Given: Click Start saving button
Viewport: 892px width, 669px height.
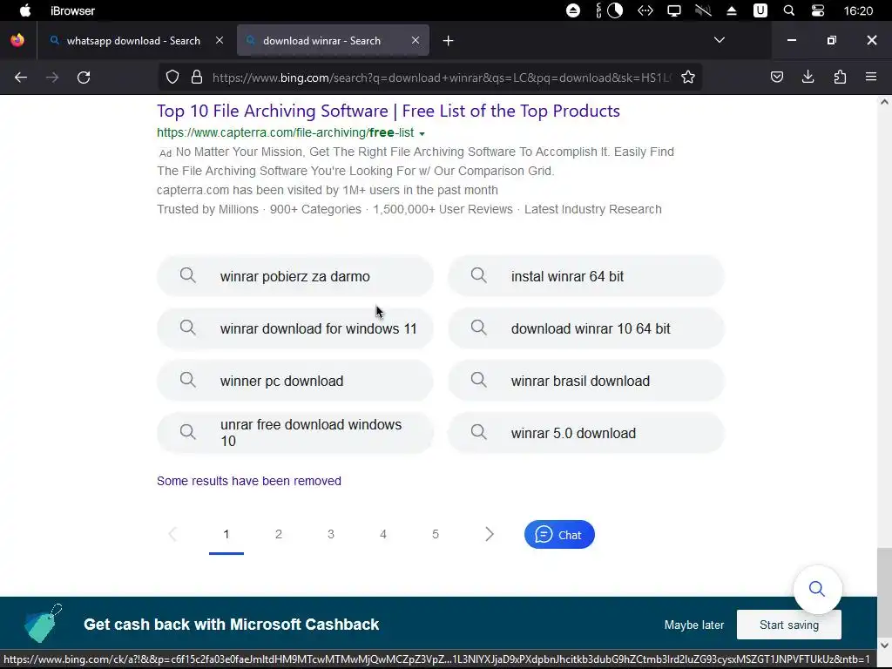Looking at the screenshot, I should click(789, 625).
